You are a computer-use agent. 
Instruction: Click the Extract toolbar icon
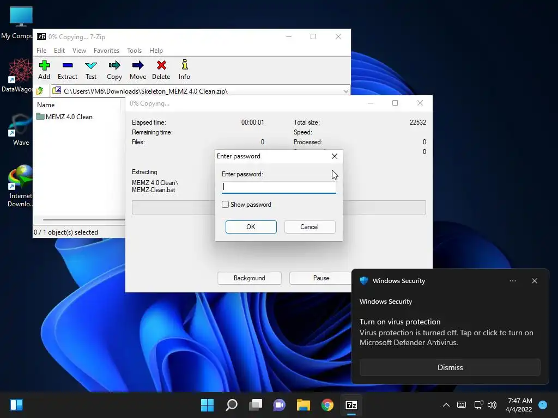coord(67,70)
